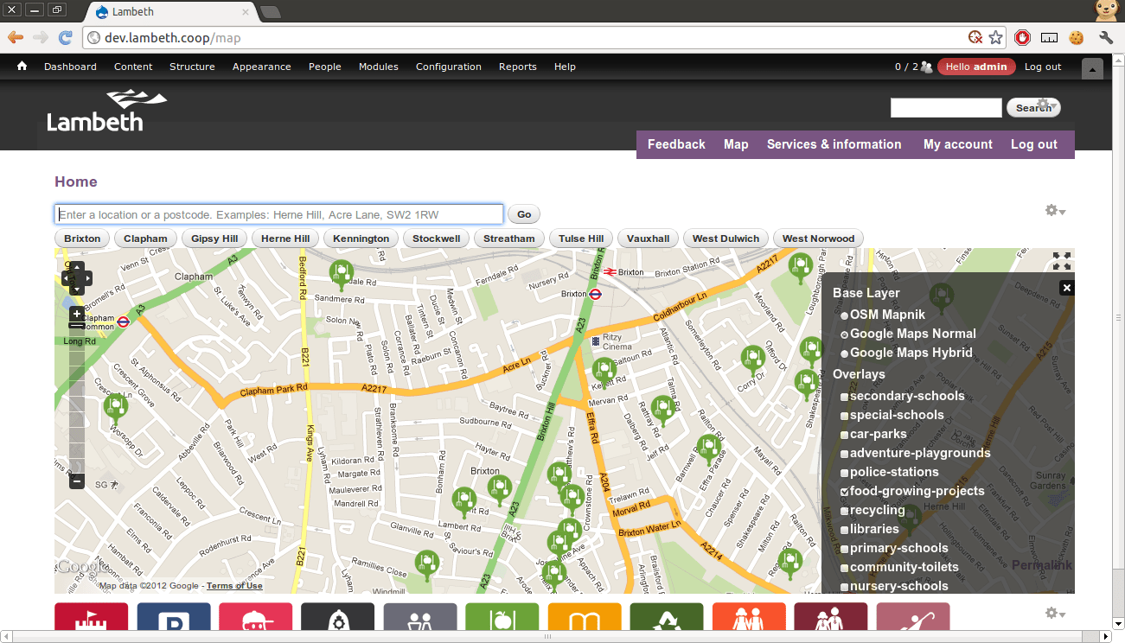Viewport: 1125px width, 643px height.
Task: Focus the location or postcode field
Action: (279, 214)
